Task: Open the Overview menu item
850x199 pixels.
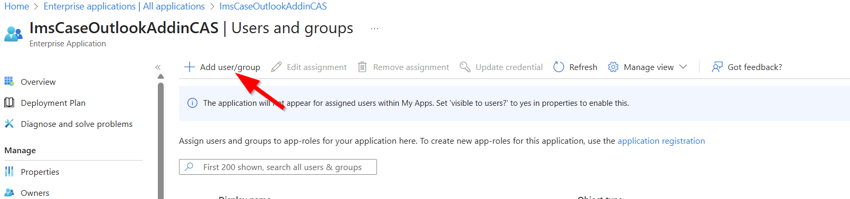Action: 38,82
